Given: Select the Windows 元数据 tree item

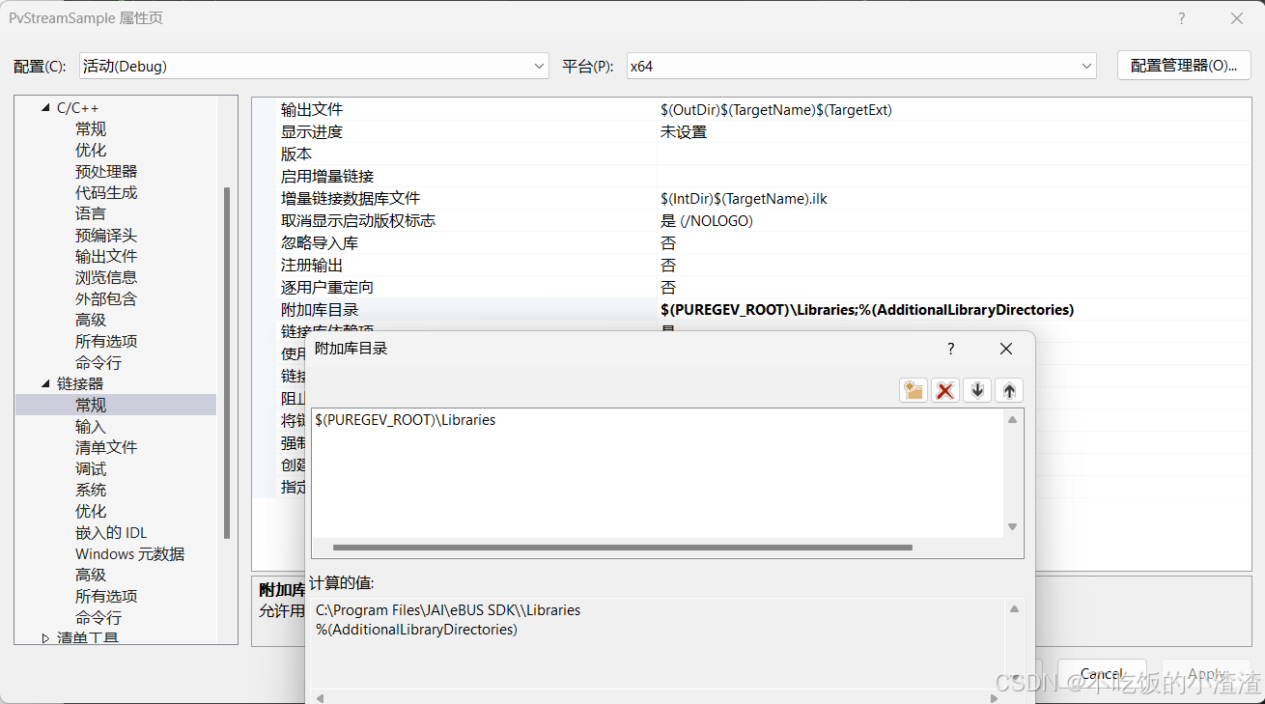Looking at the screenshot, I should tap(129, 553).
